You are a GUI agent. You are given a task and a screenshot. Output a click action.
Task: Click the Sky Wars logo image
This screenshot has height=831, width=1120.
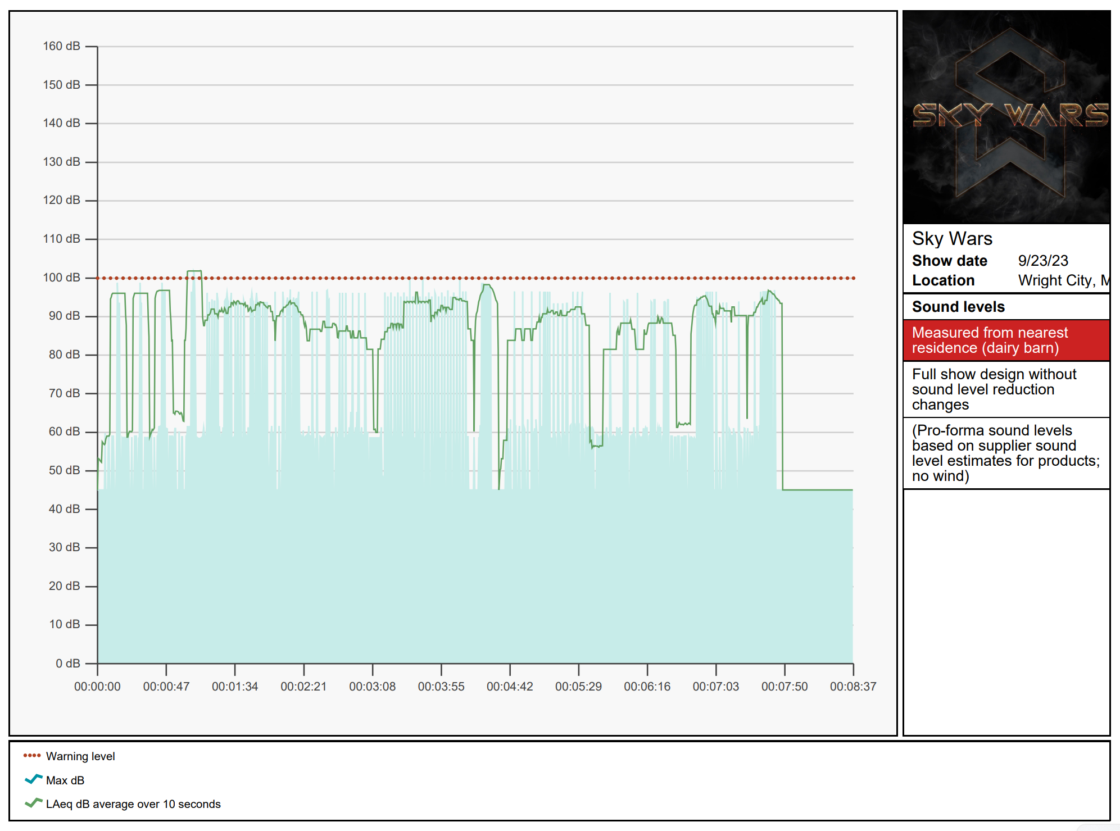point(1006,117)
